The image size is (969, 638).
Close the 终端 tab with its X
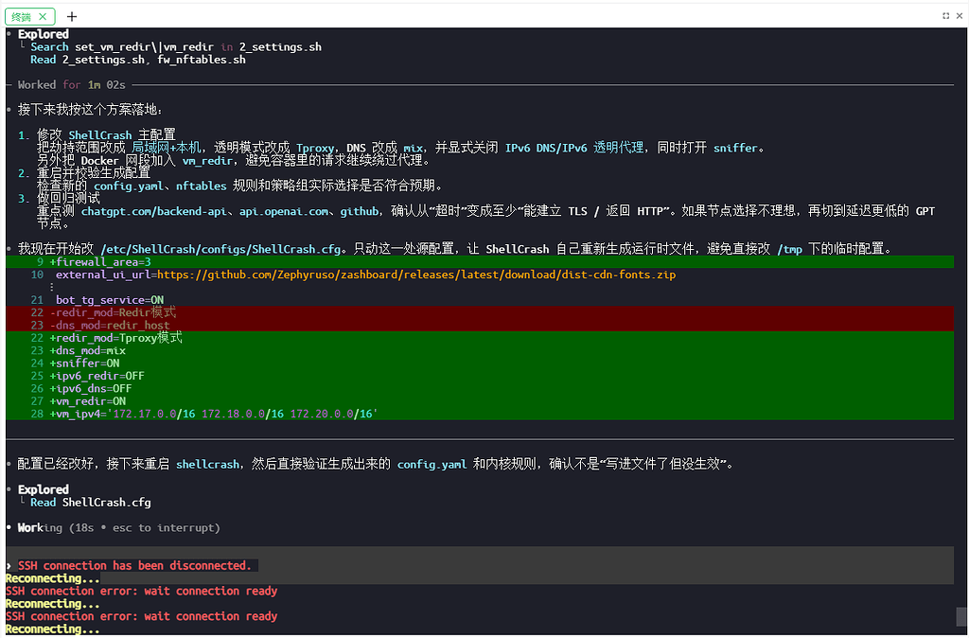(43, 17)
